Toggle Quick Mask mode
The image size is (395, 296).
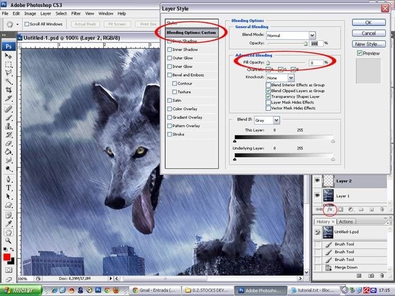(x=9, y=270)
